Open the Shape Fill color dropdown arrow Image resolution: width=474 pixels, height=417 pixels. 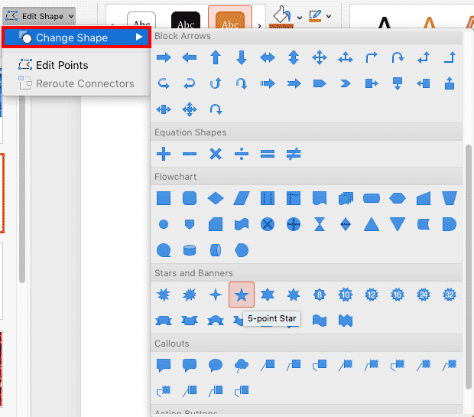click(300, 18)
